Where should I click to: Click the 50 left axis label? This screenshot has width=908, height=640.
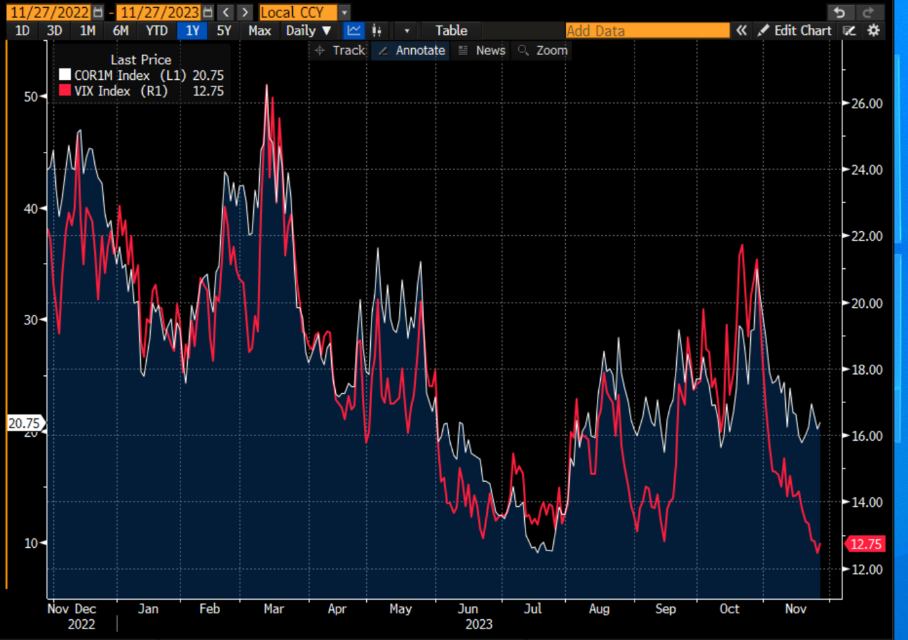coord(31,97)
